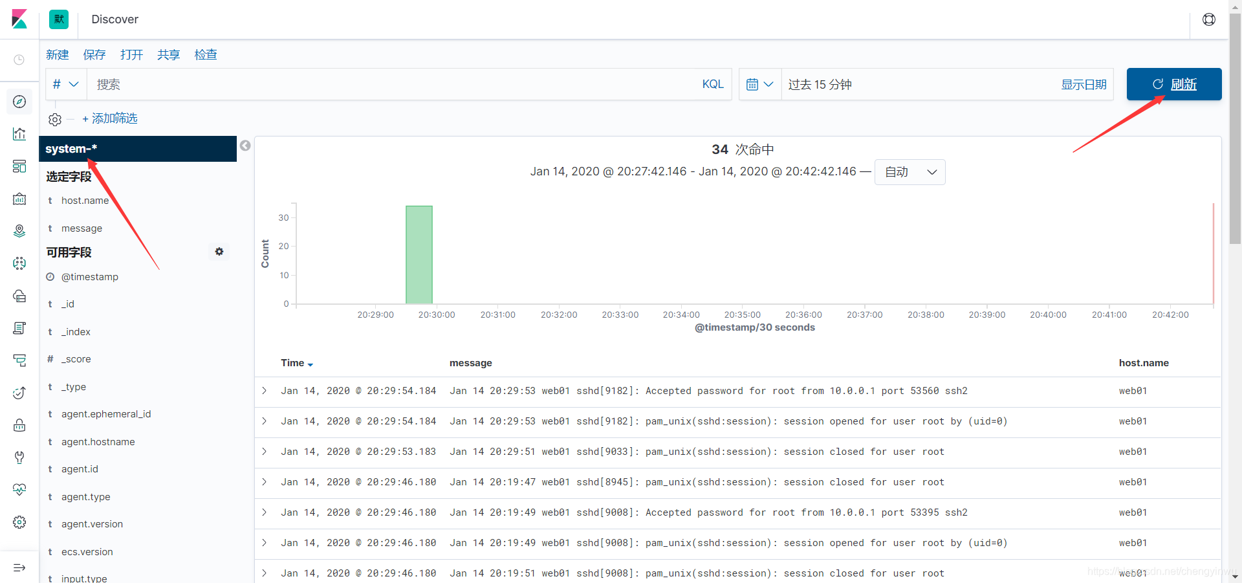Open calendar quick time menu

pyautogui.click(x=760, y=84)
